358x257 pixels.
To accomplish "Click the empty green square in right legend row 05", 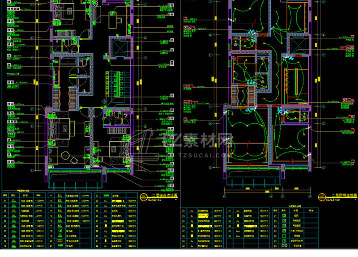I will pos(284,236).
